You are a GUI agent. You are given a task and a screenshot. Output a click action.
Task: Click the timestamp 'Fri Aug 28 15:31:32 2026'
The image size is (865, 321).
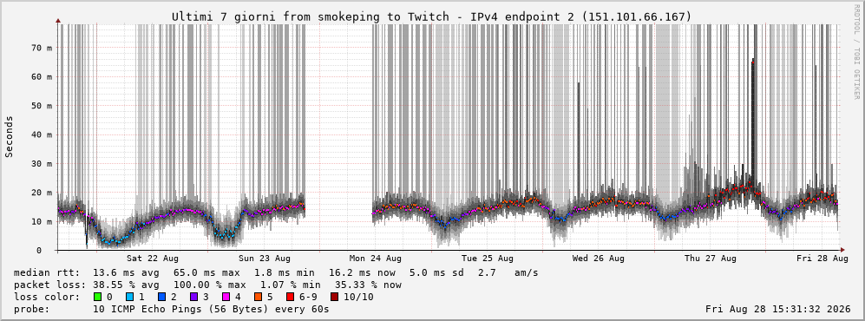tap(777, 309)
